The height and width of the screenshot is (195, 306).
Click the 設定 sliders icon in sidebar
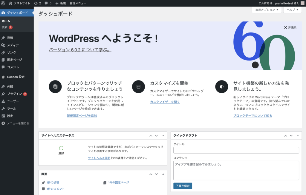[3, 116]
